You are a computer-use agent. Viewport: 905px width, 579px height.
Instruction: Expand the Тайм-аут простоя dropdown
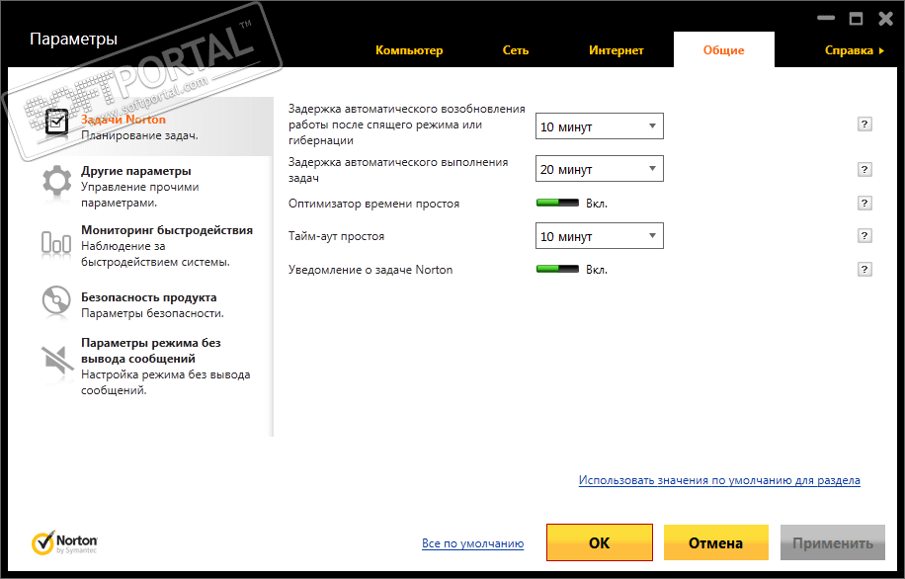599,236
